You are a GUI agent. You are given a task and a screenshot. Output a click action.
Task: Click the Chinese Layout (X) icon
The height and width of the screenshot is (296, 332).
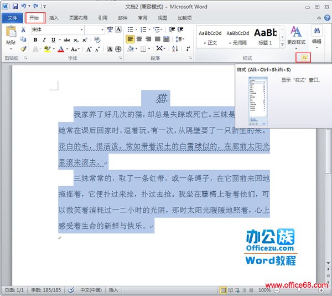[160, 49]
